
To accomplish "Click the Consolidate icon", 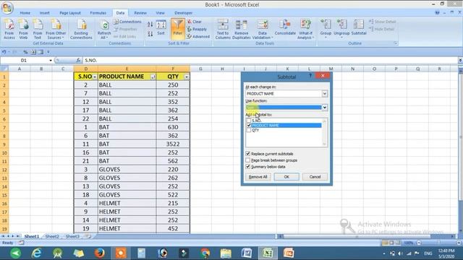I will point(285,28).
